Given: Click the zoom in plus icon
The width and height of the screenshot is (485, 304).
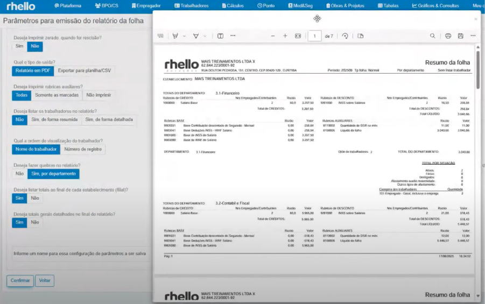Looking at the screenshot, I should coord(285,36).
